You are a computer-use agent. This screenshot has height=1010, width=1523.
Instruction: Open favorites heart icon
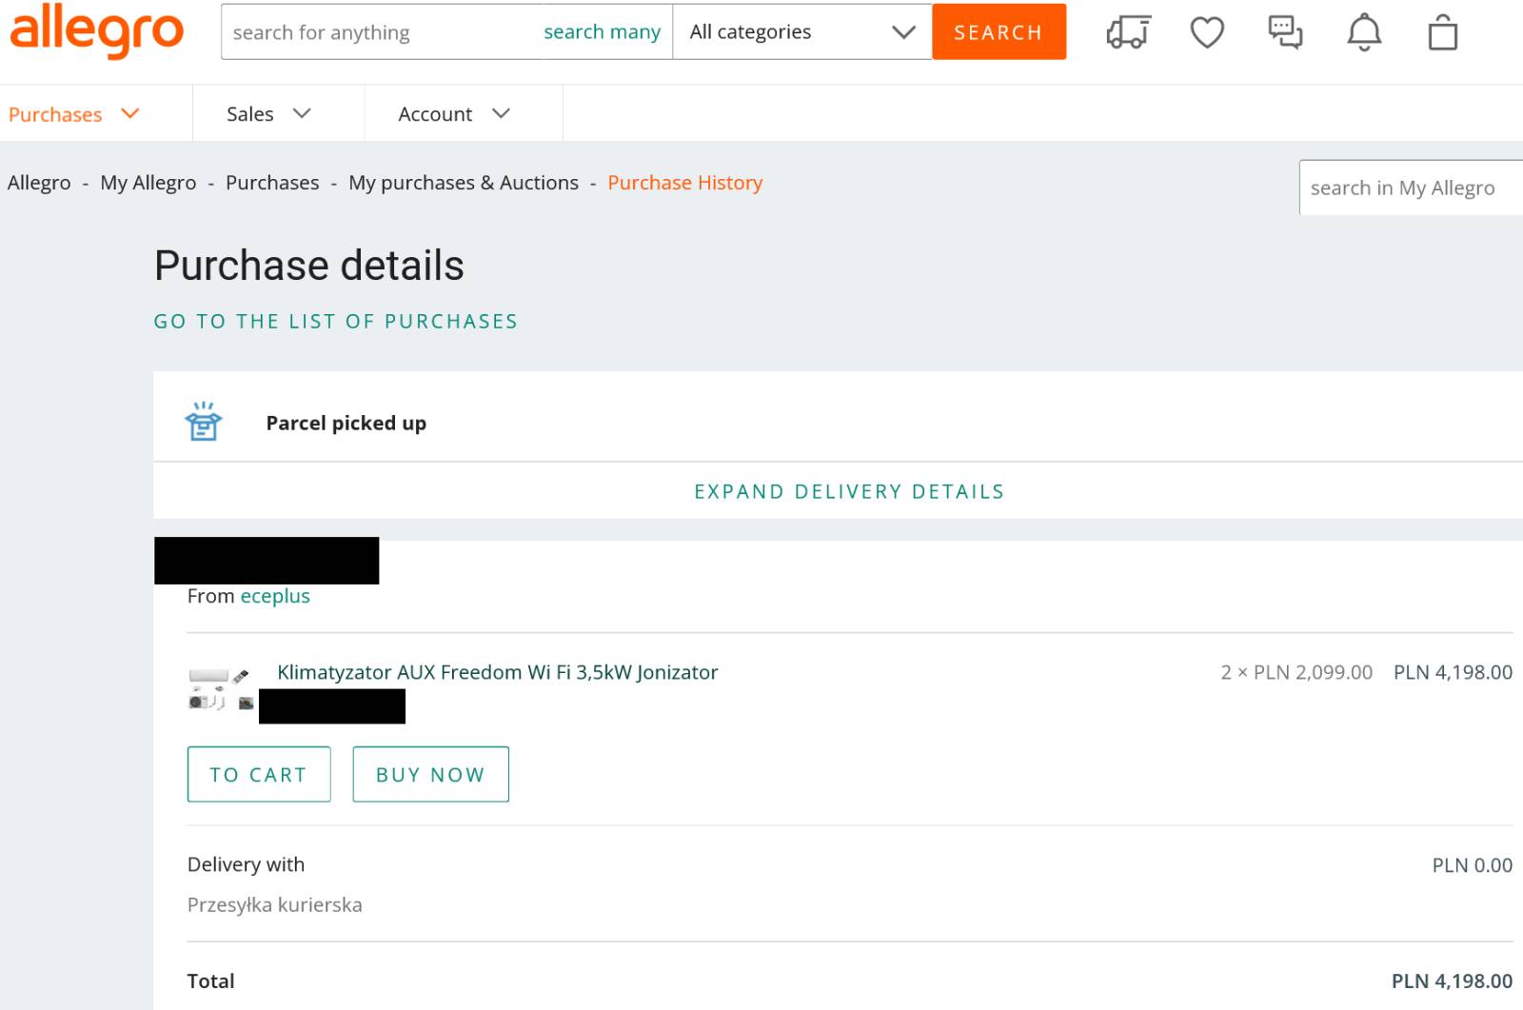tap(1207, 32)
